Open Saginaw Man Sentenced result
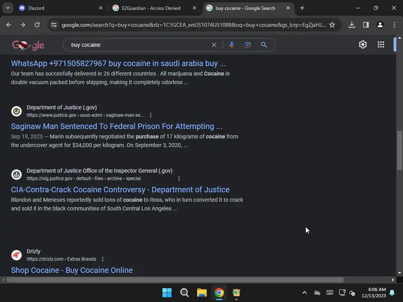The height and width of the screenshot is (302, 403). point(116,126)
